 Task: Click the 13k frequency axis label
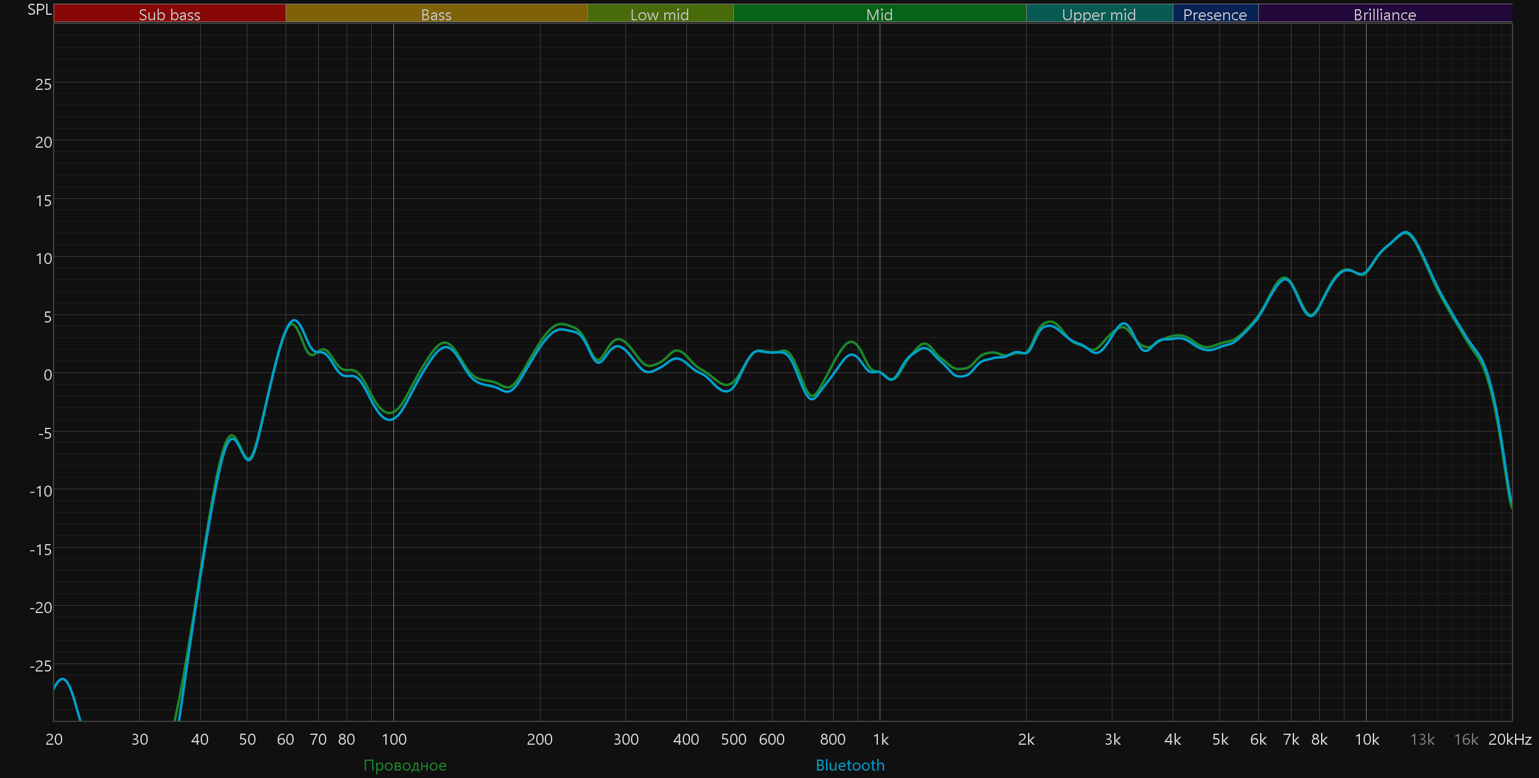click(1422, 739)
